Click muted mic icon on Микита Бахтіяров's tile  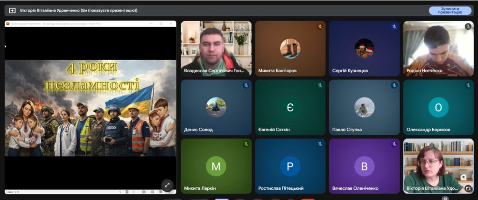[320, 27]
